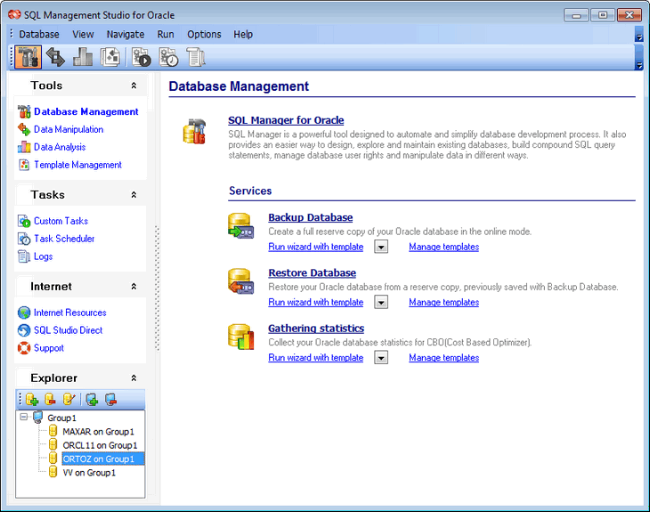Image resolution: width=650 pixels, height=512 pixels.
Task: Open the Navigate menu
Action: (126, 35)
